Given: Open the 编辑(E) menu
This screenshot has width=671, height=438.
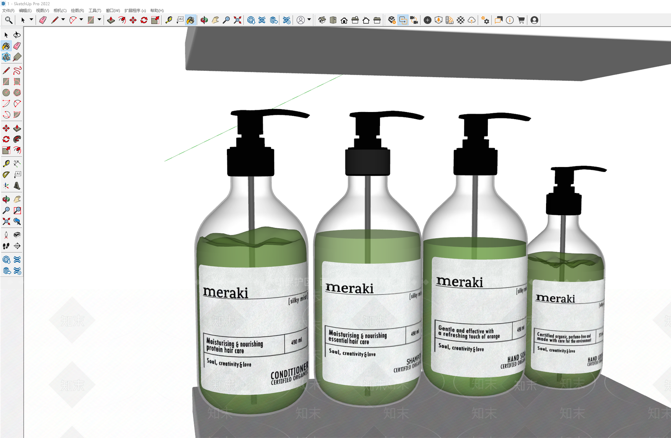Looking at the screenshot, I should (x=25, y=10).
